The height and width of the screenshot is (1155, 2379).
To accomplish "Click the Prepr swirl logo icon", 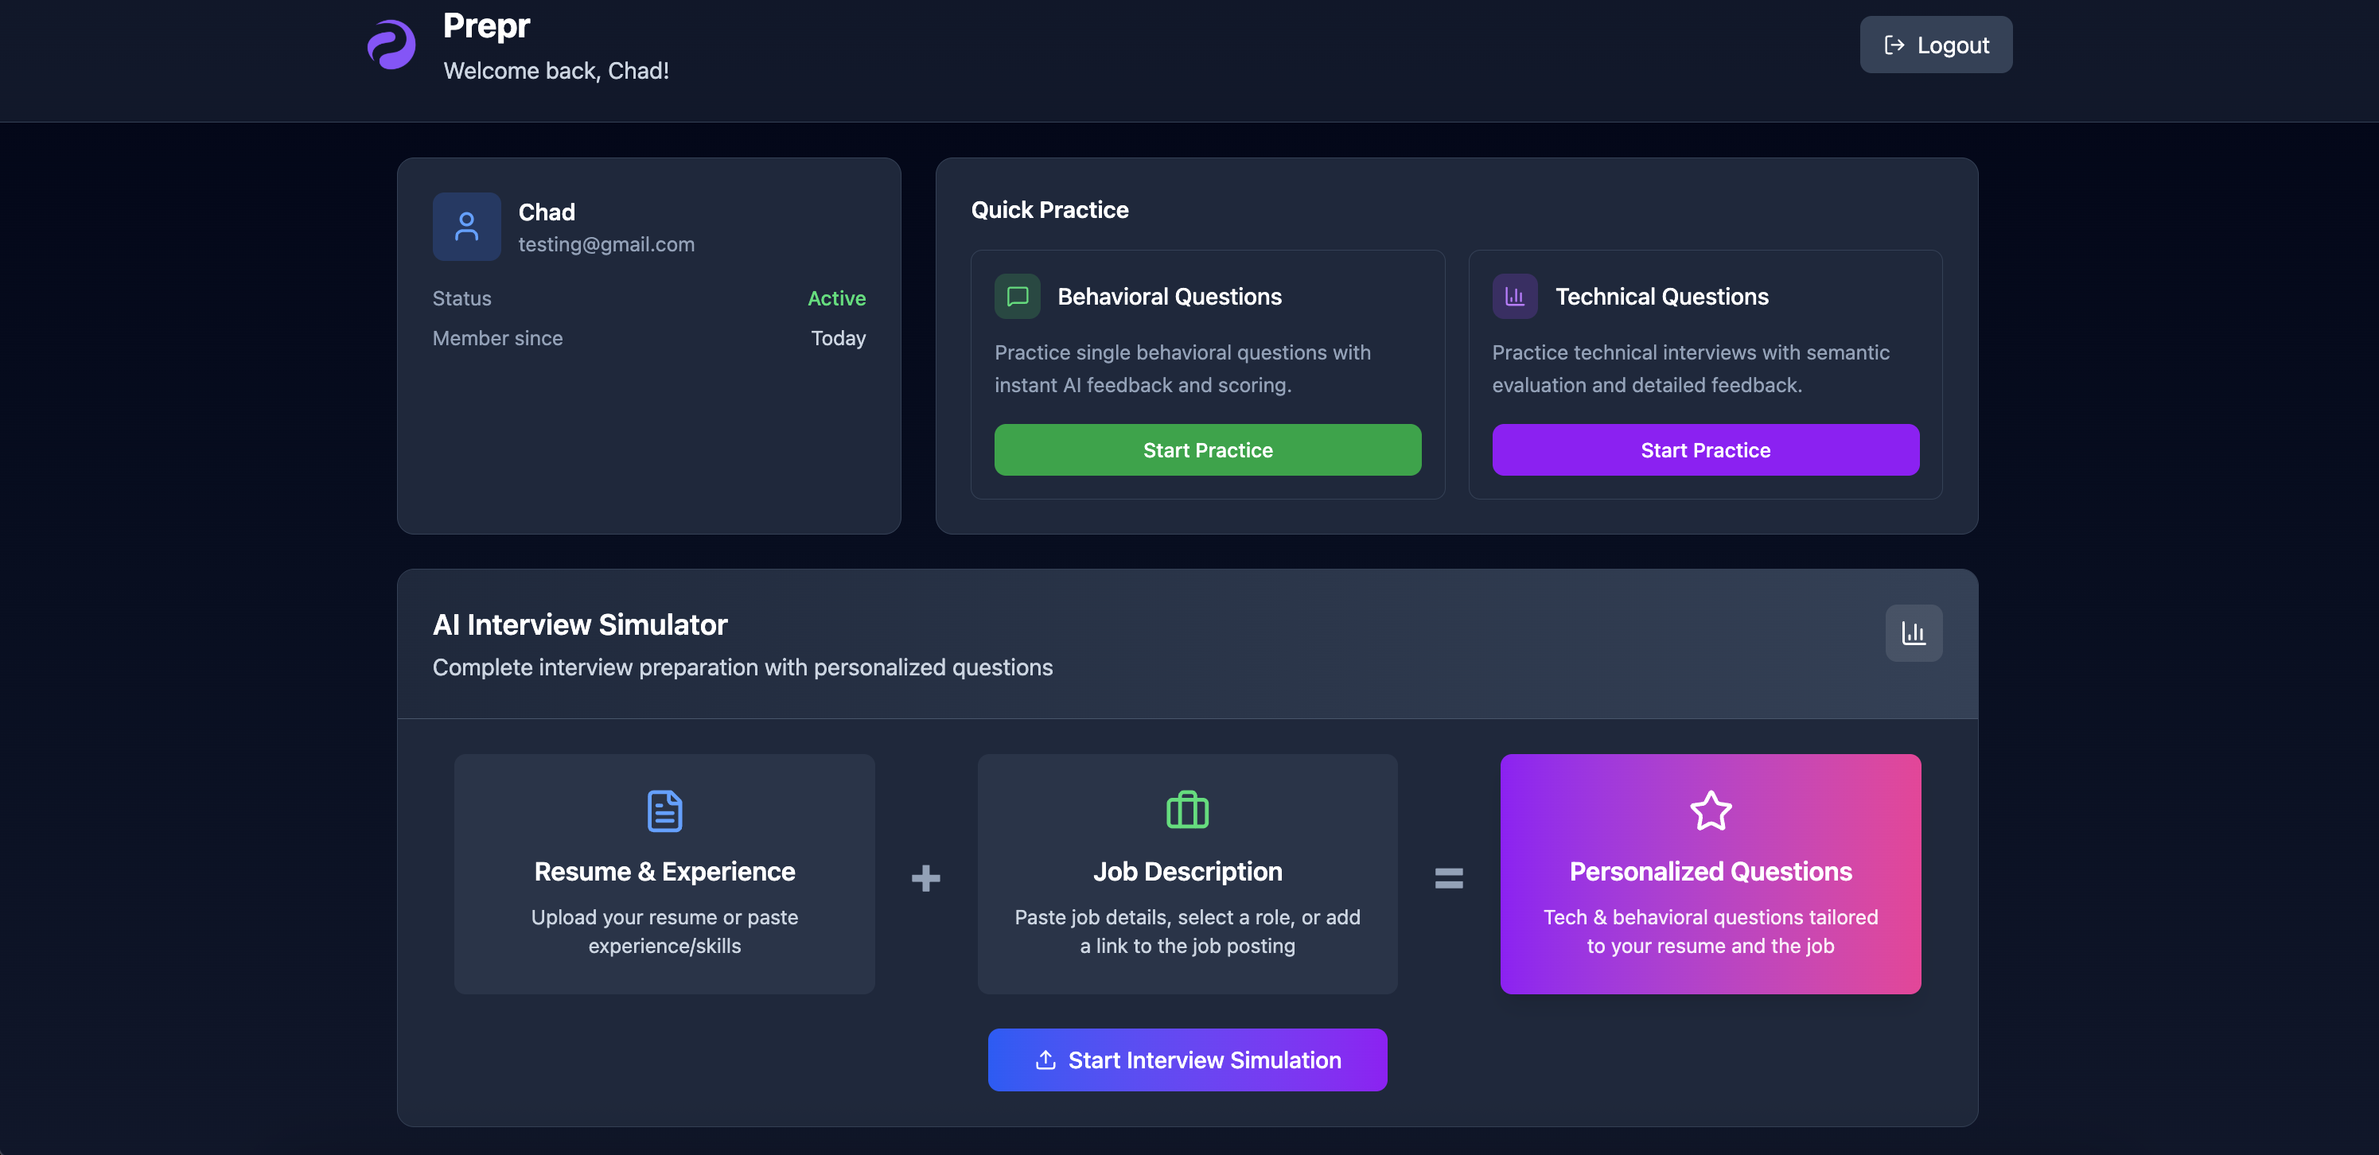I will click(391, 45).
